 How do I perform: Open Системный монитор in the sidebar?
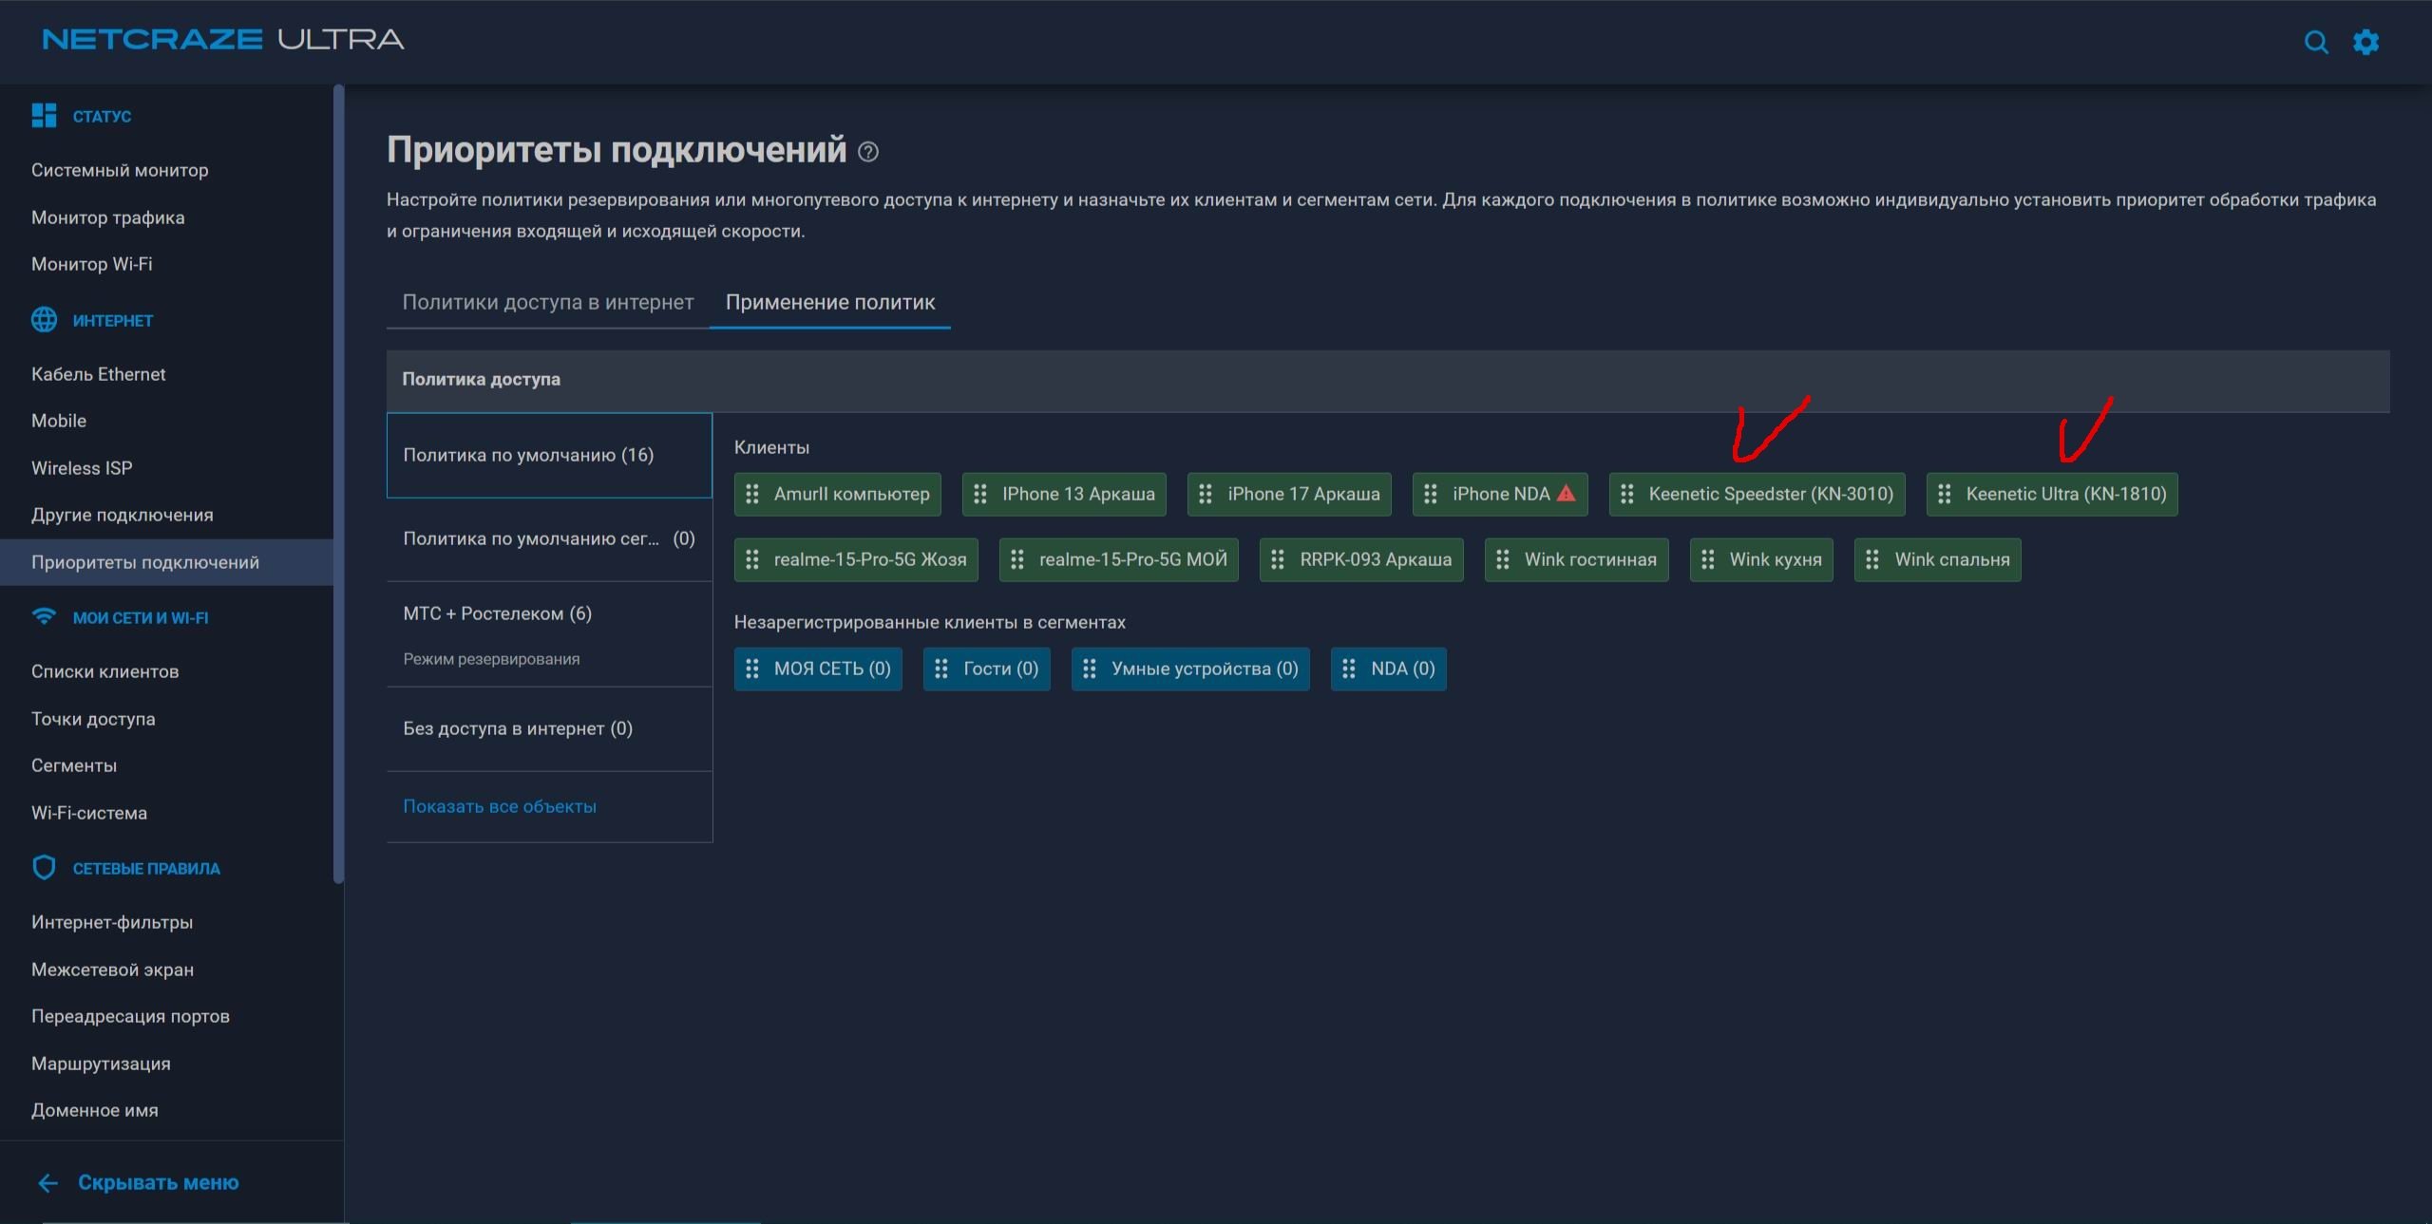point(120,170)
